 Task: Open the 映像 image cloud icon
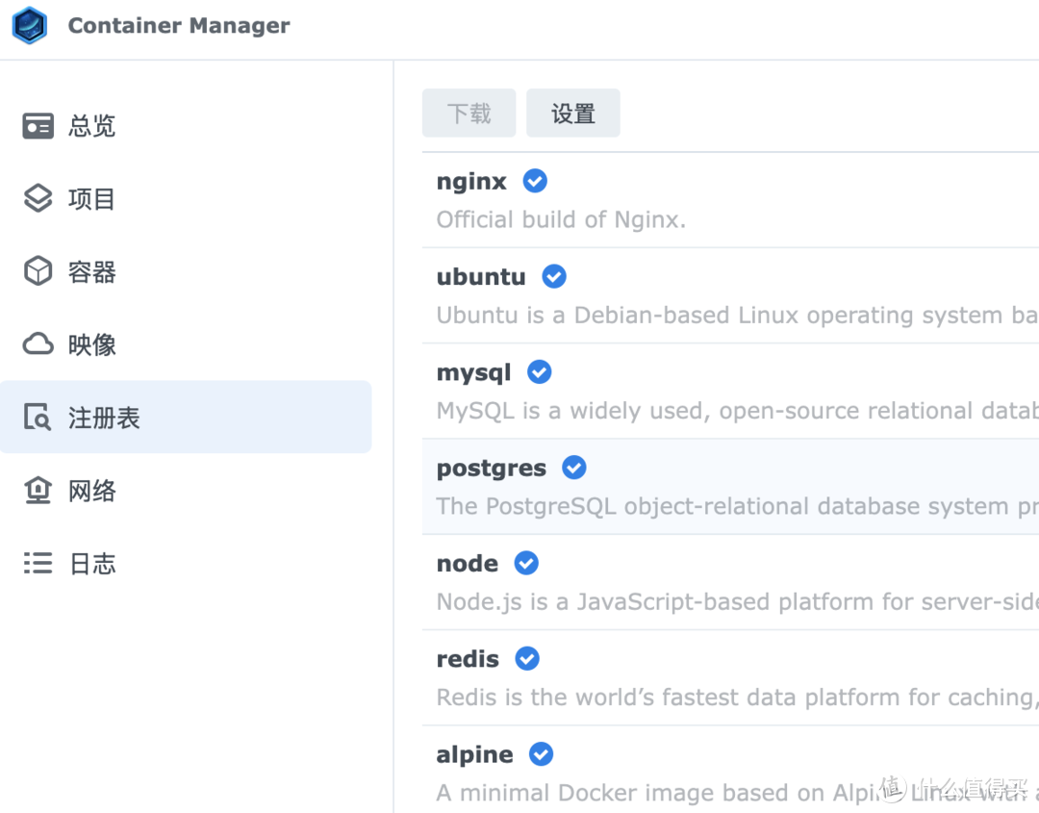click(x=38, y=343)
